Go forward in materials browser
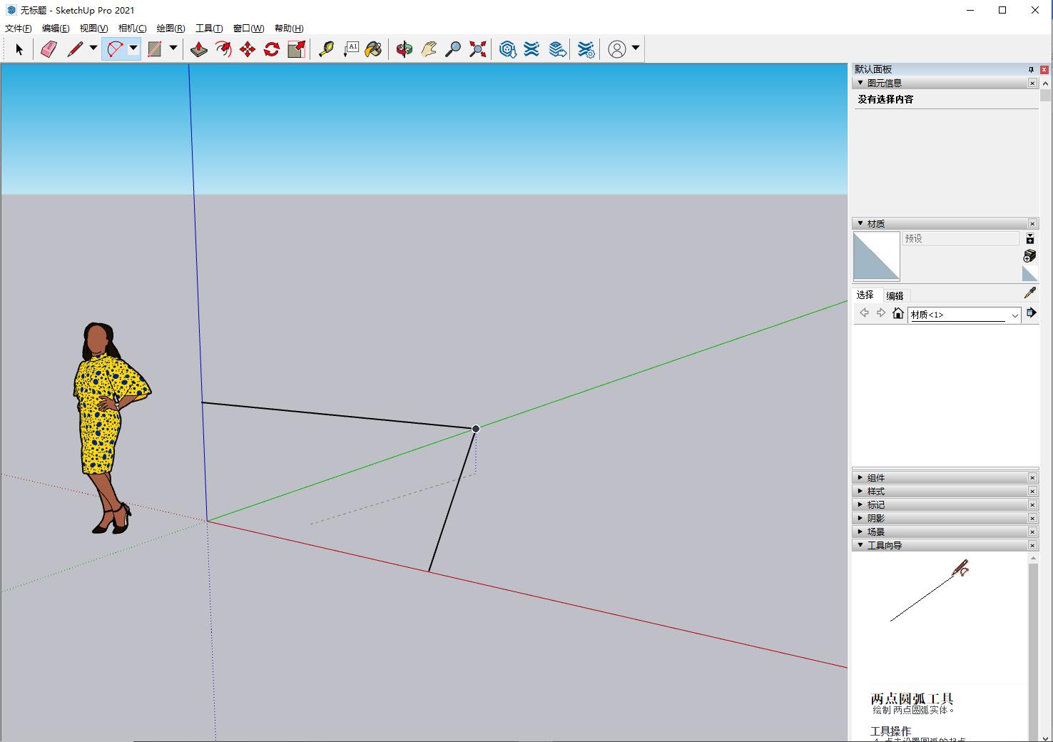 click(881, 313)
